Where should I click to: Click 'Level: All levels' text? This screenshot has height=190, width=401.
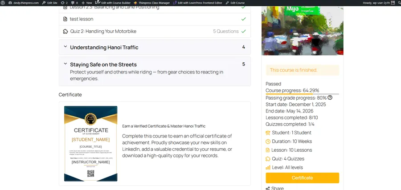(x=287, y=167)
